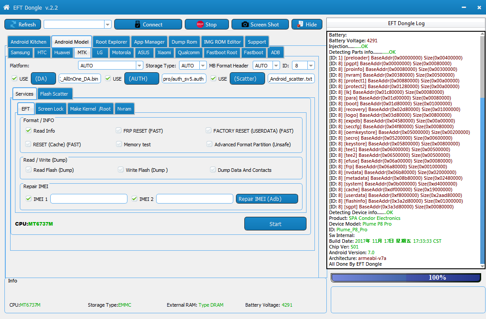The width and height of the screenshot is (486, 319).
Task: Open the IMG ROM Editor tab
Action: pyautogui.click(x=222, y=42)
